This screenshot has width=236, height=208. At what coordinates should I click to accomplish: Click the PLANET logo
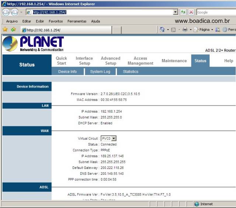click(33, 44)
